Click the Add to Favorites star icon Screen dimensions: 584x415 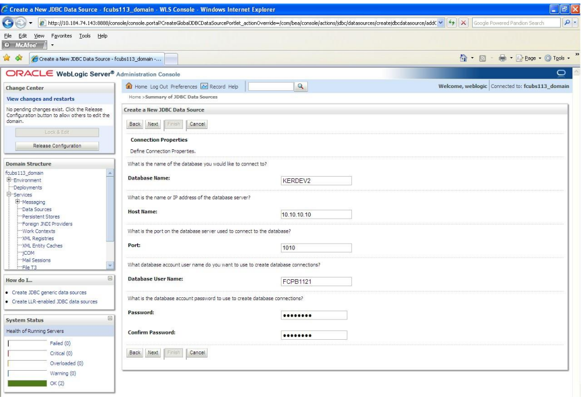(x=19, y=58)
